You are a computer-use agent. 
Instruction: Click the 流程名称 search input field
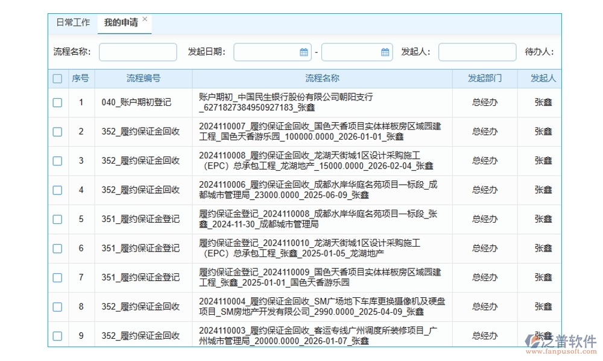(137, 52)
